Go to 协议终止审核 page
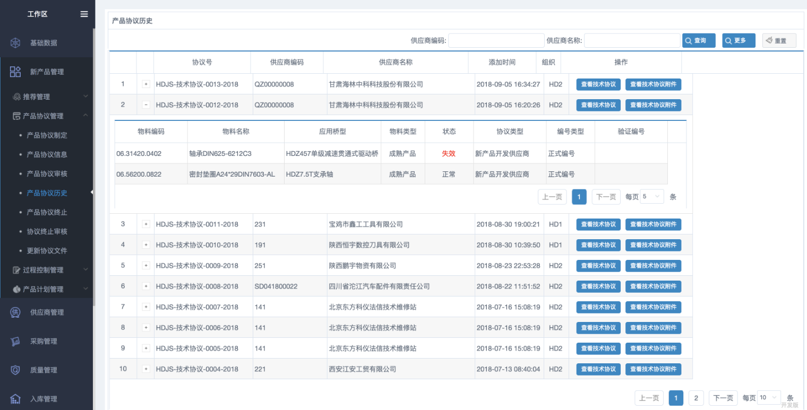Viewport: 807px width, 410px height. 47,231
